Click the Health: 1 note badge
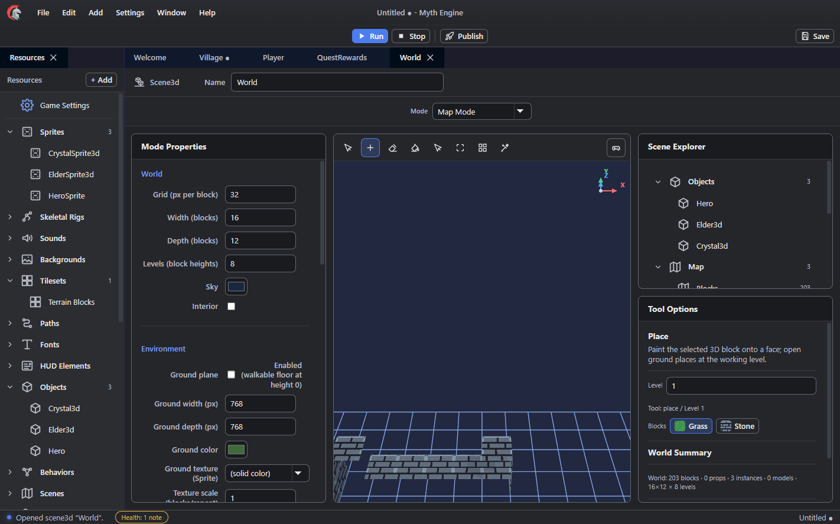The height and width of the screenshot is (524, 840). (142, 518)
